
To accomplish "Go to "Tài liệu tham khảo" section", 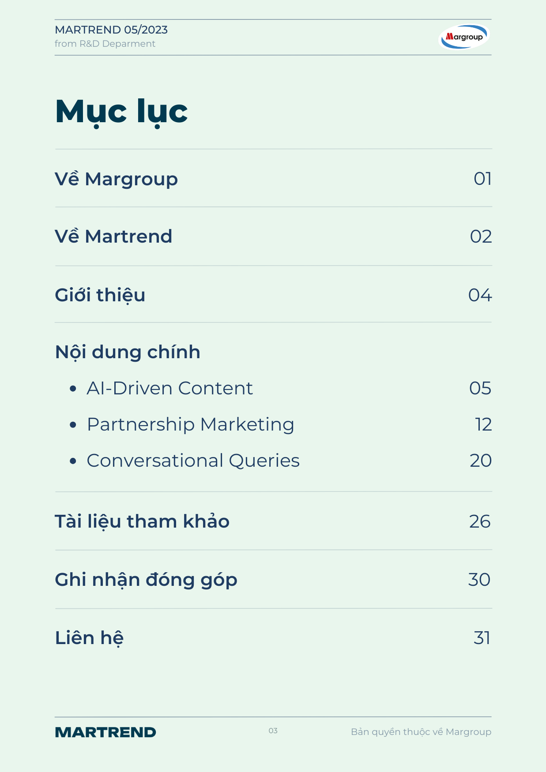I will [142, 521].
